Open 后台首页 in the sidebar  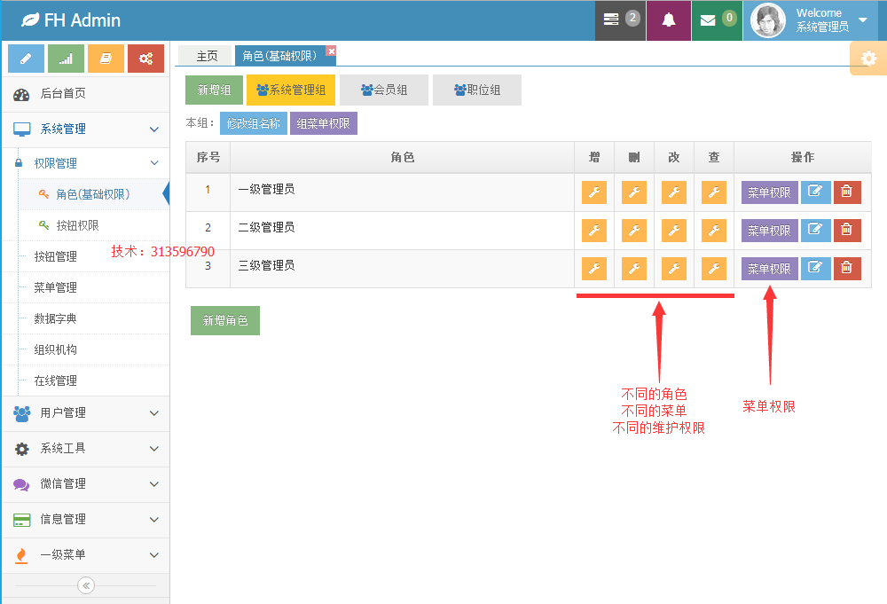click(86, 94)
